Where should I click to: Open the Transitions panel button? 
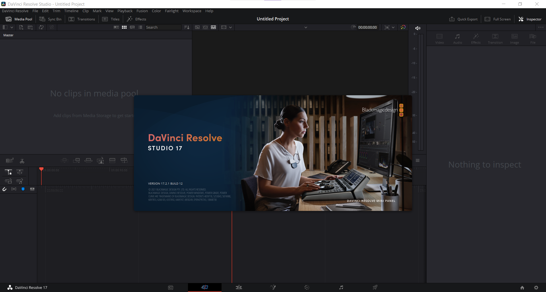point(82,19)
